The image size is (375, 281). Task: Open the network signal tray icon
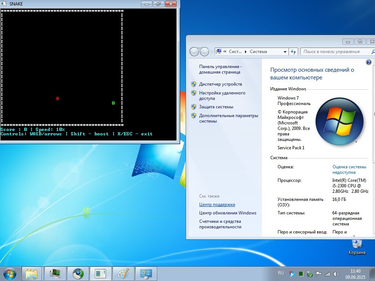tap(327, 274)
